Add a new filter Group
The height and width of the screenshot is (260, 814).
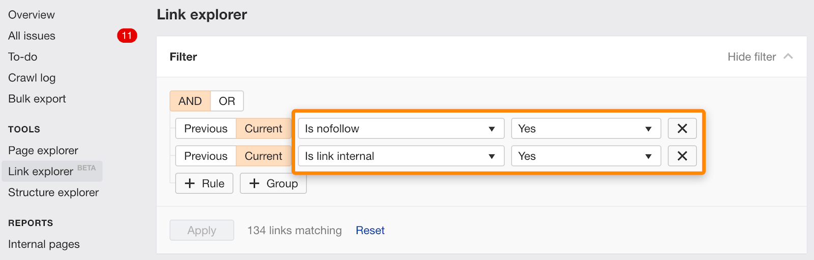tap(273, 184)
